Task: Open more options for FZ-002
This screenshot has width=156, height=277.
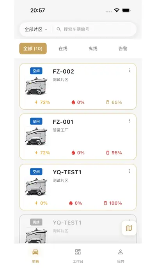Action: click(x=129, y=70)
